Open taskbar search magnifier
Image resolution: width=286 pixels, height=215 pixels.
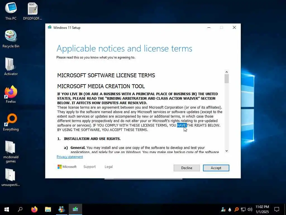[20, 209]
